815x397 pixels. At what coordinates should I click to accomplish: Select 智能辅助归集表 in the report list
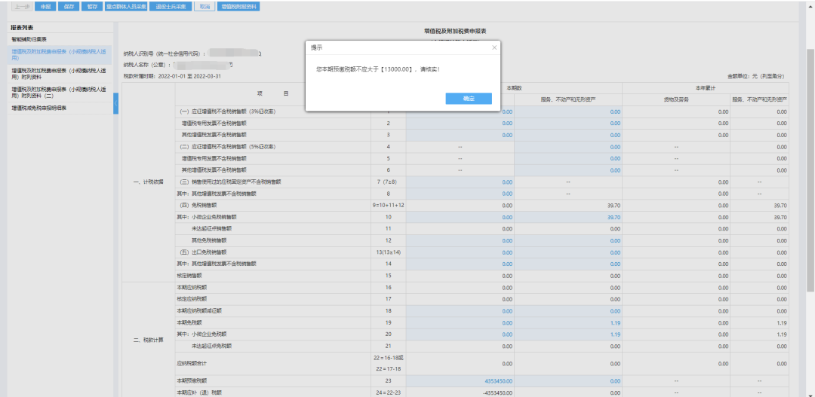pyautogui.click(x=29, y=38)
